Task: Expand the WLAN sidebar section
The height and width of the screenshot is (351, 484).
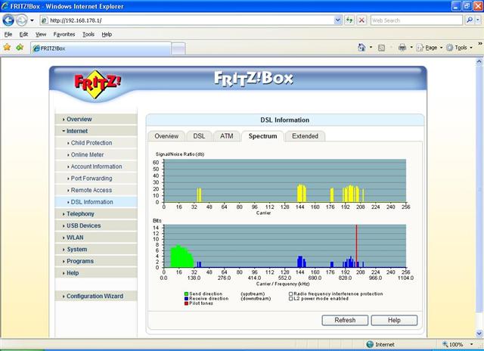Action: [x=96, y=238]
